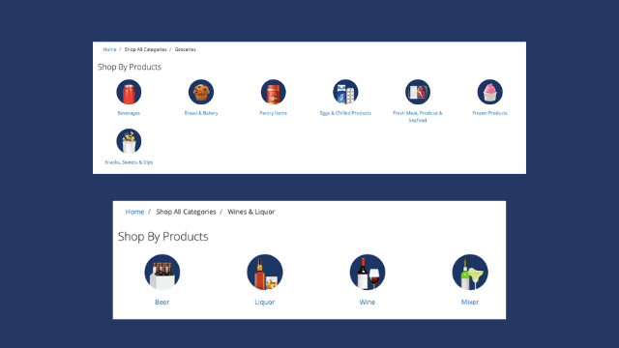The image size is (619, 348).
Task: Click the Groceries breadcrumb text
Action: tap(186, 49)
